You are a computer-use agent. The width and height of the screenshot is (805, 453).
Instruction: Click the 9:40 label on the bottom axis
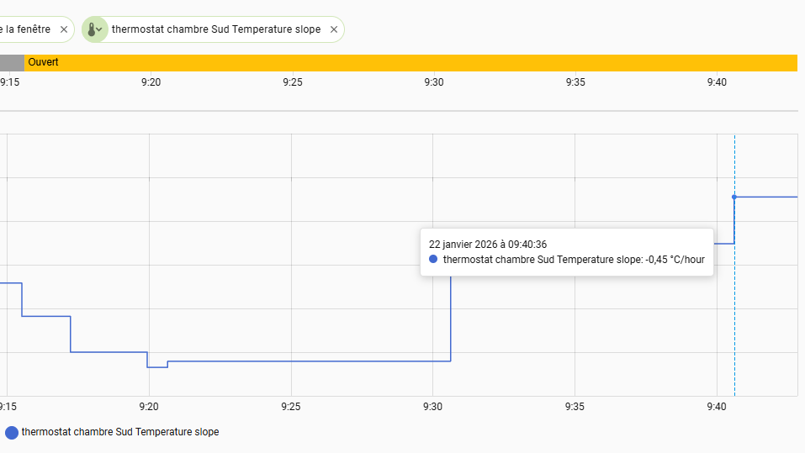point(717,407)
